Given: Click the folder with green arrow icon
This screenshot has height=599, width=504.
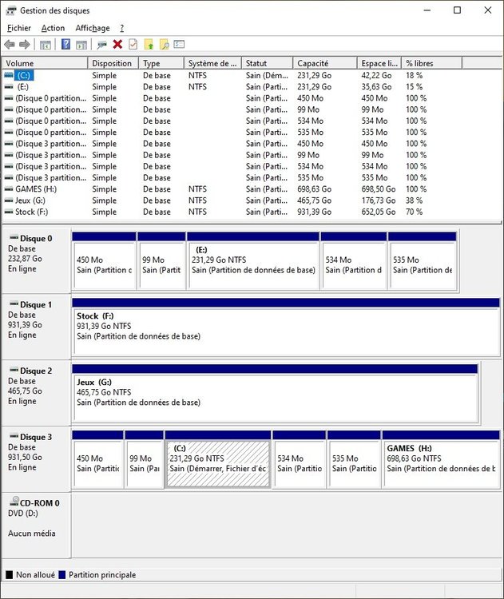Looking at the screenshot, I should point(149,44).
